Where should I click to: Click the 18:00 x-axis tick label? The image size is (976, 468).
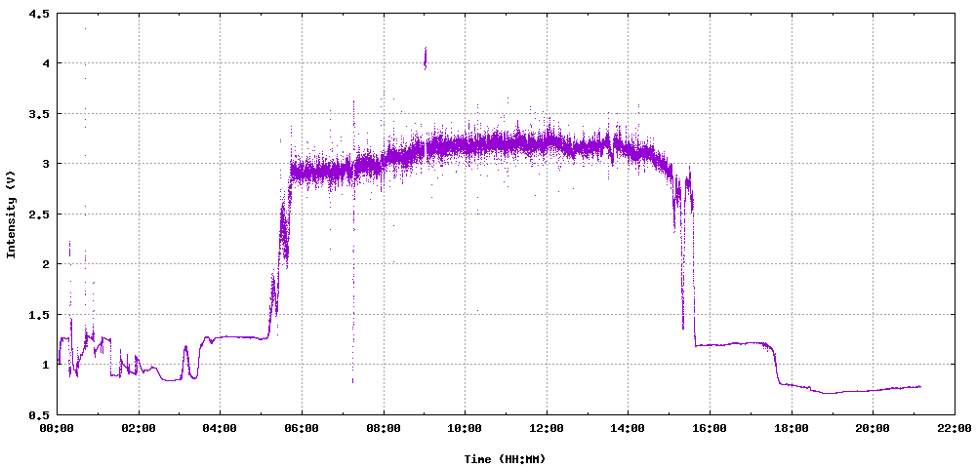pyautogui.click(x=792, y=428)
